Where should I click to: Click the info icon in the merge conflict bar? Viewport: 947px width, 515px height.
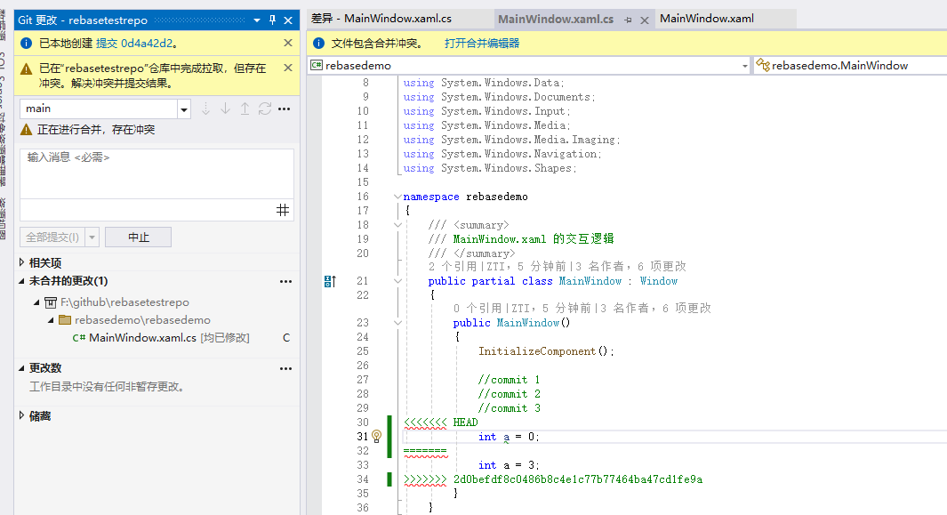click(x=319, y=43)
